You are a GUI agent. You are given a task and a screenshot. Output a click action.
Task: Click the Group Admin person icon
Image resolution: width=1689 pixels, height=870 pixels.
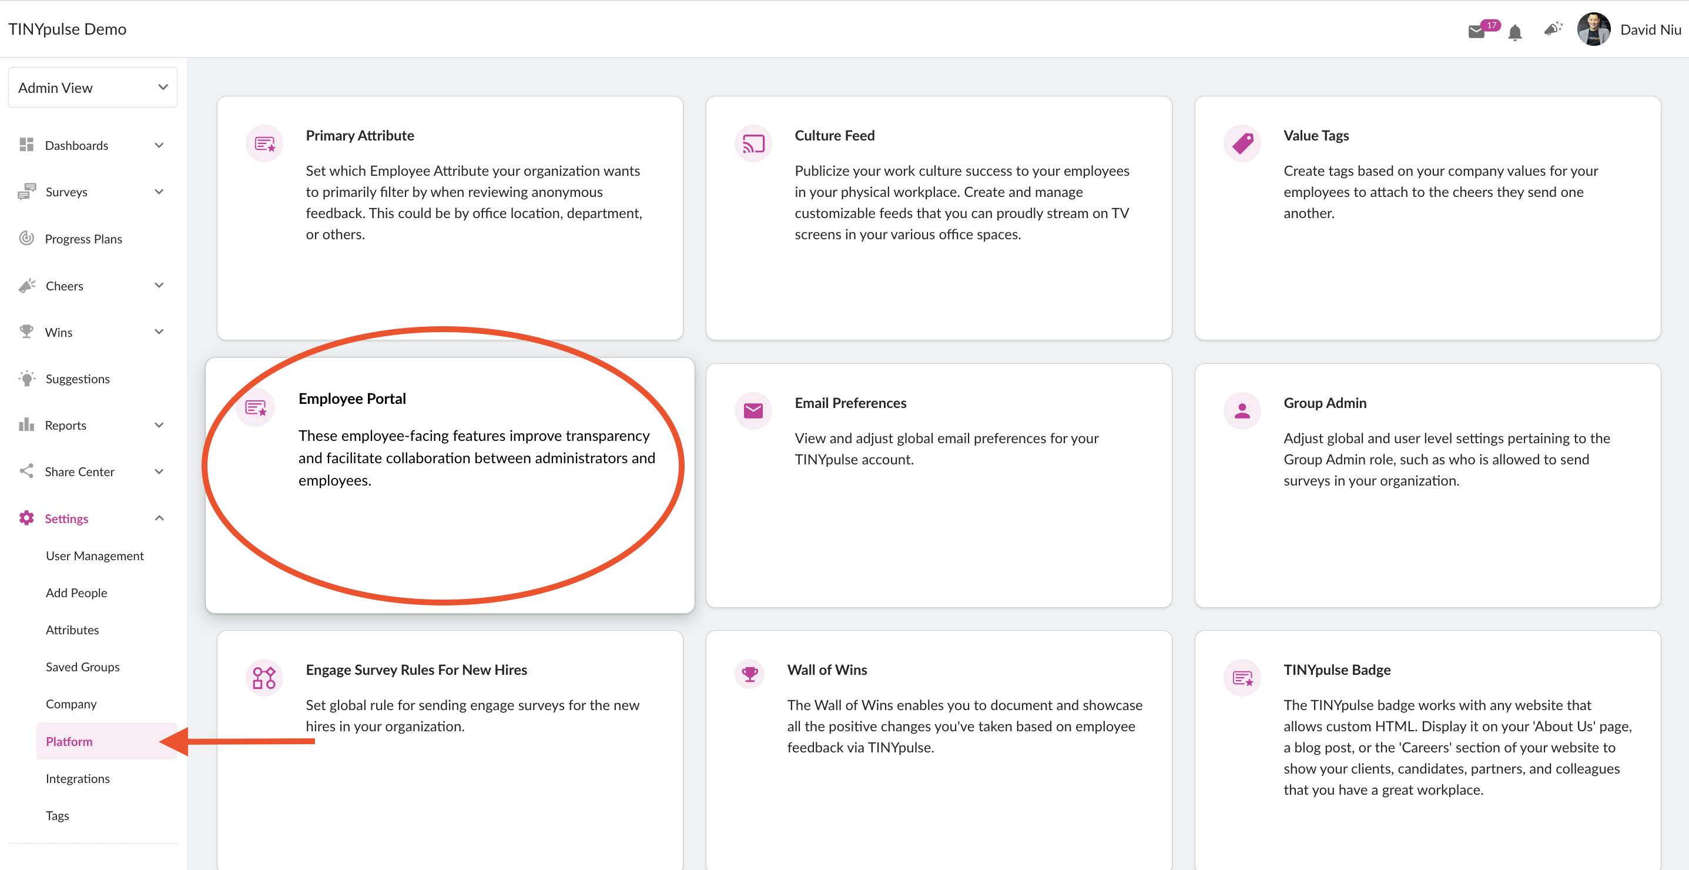1242,411
